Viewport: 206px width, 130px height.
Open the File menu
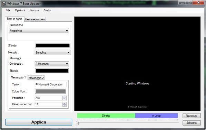coord(8,10)
